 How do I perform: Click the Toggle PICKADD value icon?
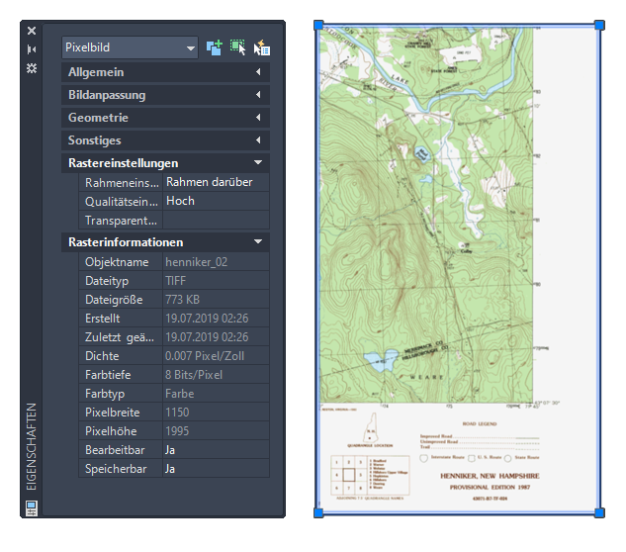(x=215, y=47)
